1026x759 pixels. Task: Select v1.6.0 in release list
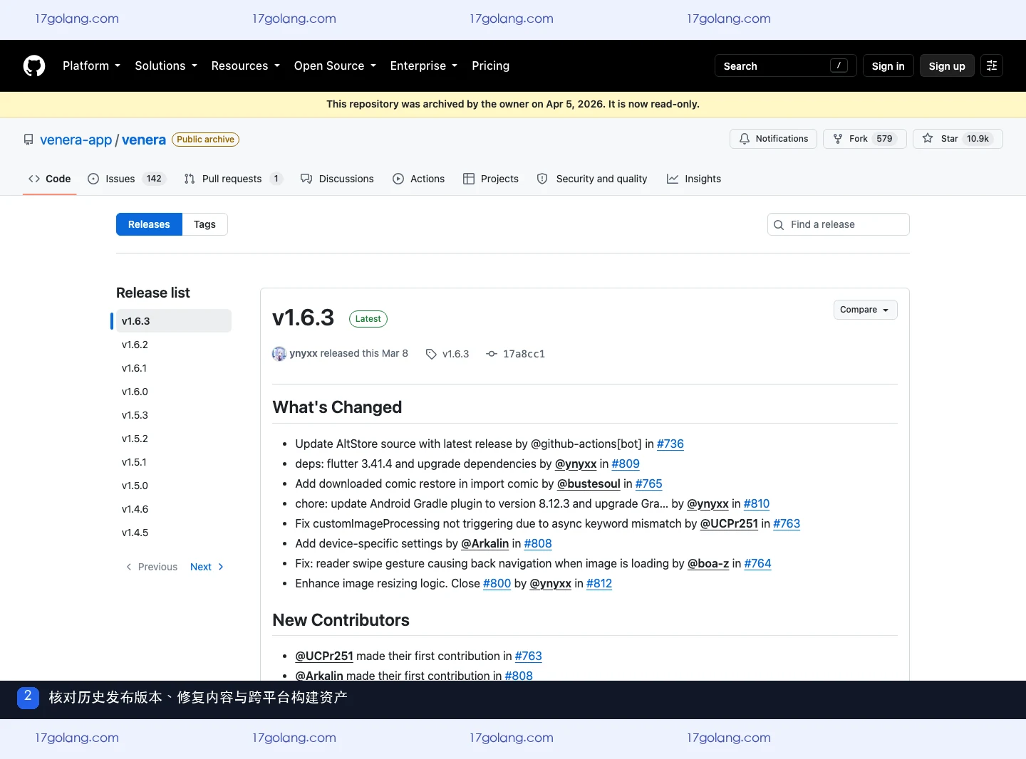click(173, 392)
